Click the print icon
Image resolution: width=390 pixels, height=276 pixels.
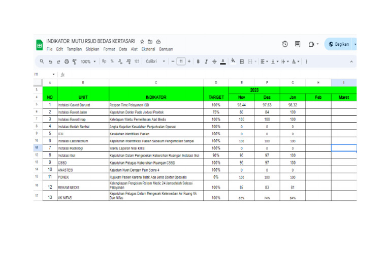66,62
